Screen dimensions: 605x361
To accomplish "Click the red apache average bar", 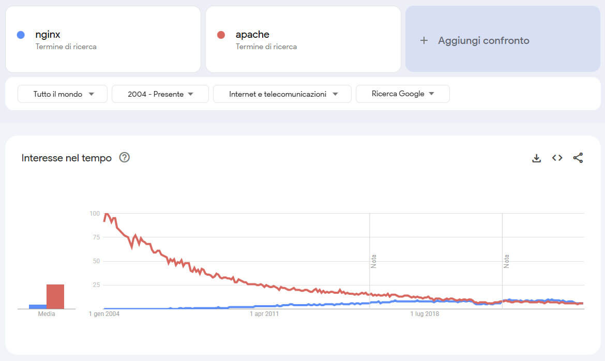I will 55,296.
